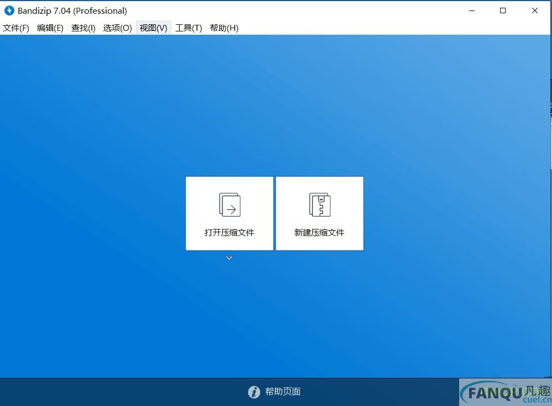
Task: Expand the chevron below 打开压缩文件
Action: pyautogui.click(x=229, y=258)
